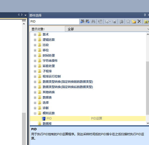Pin the 部件选择 panel with pushpin icon
Screen dimensions: 149x145
coord(145,15)
